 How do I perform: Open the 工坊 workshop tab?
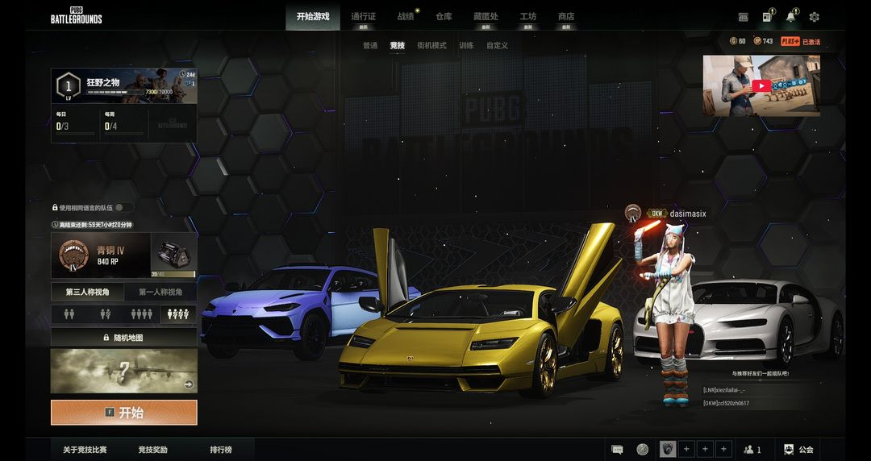pos(527,17)
